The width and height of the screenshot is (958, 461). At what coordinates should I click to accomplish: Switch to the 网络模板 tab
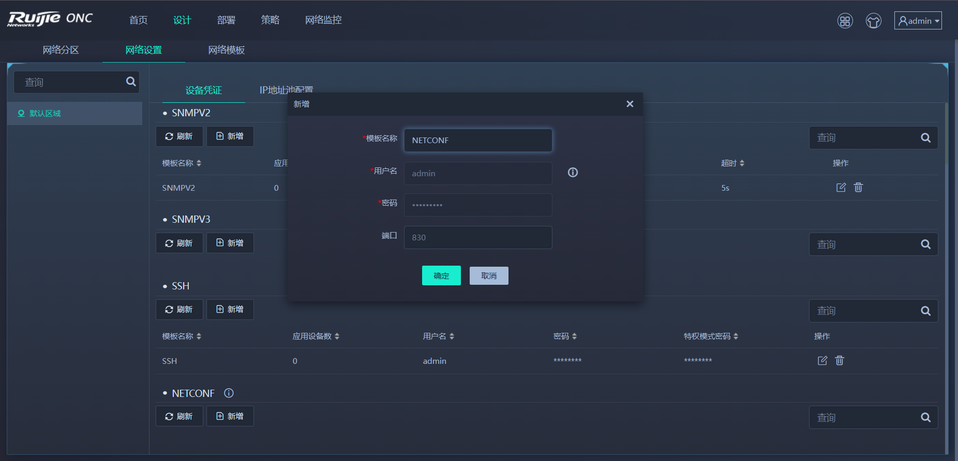tap(226, 50)
